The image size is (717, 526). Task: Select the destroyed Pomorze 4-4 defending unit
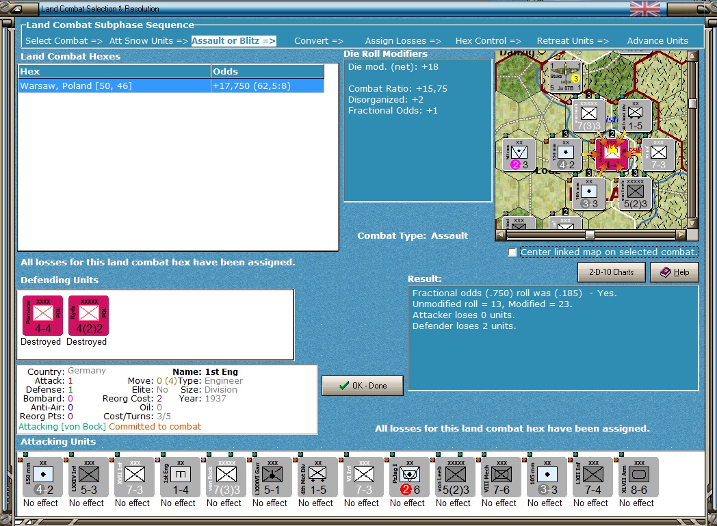(x=43, y=316)
